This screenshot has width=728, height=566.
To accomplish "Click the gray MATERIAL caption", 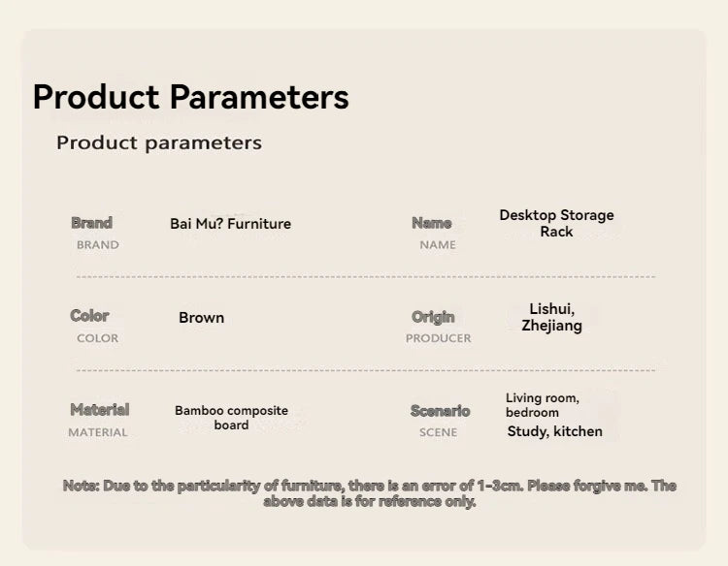I will click(97, 432).
